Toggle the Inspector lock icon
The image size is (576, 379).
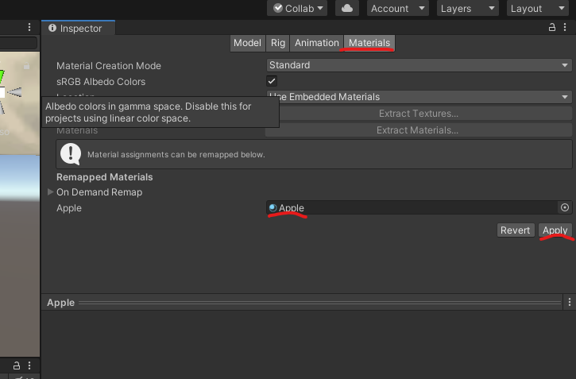click(x=551, y=27)
